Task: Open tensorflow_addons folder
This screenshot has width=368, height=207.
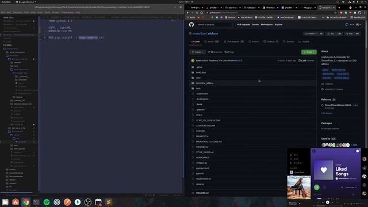Action: (x=205, y=83)
